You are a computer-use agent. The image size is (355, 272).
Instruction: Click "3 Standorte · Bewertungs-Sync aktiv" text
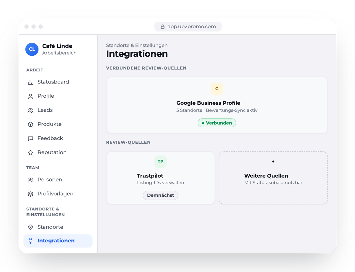(x=217, y=110)
